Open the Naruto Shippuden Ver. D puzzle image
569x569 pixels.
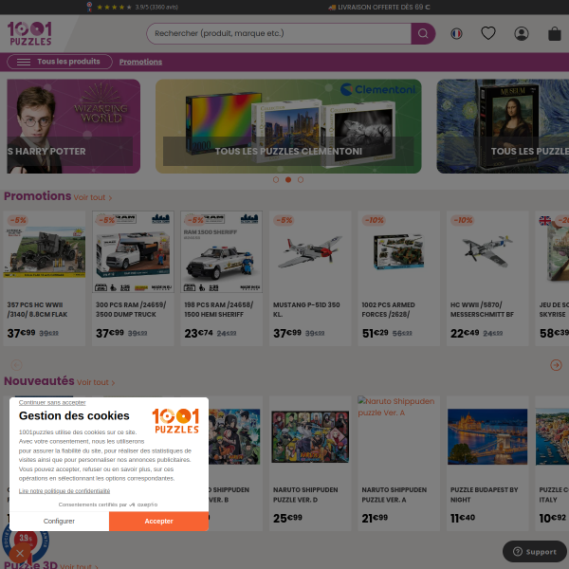[x=310, y=437]
